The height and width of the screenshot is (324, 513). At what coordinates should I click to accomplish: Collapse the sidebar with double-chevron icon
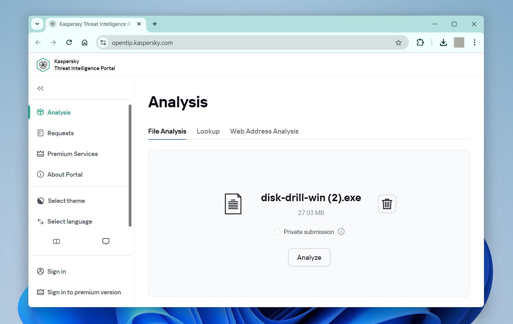(x=40, y=88)
